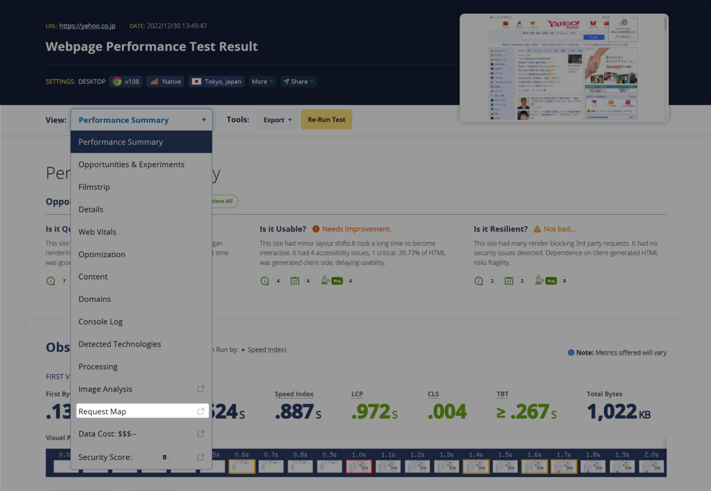Select the 0.8s filmstrip frame
This screenshot has width=711, height=491.
point(300,467)
